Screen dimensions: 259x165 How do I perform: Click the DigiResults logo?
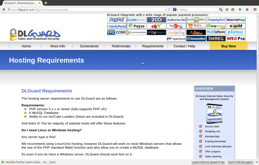tap(156, 32)
